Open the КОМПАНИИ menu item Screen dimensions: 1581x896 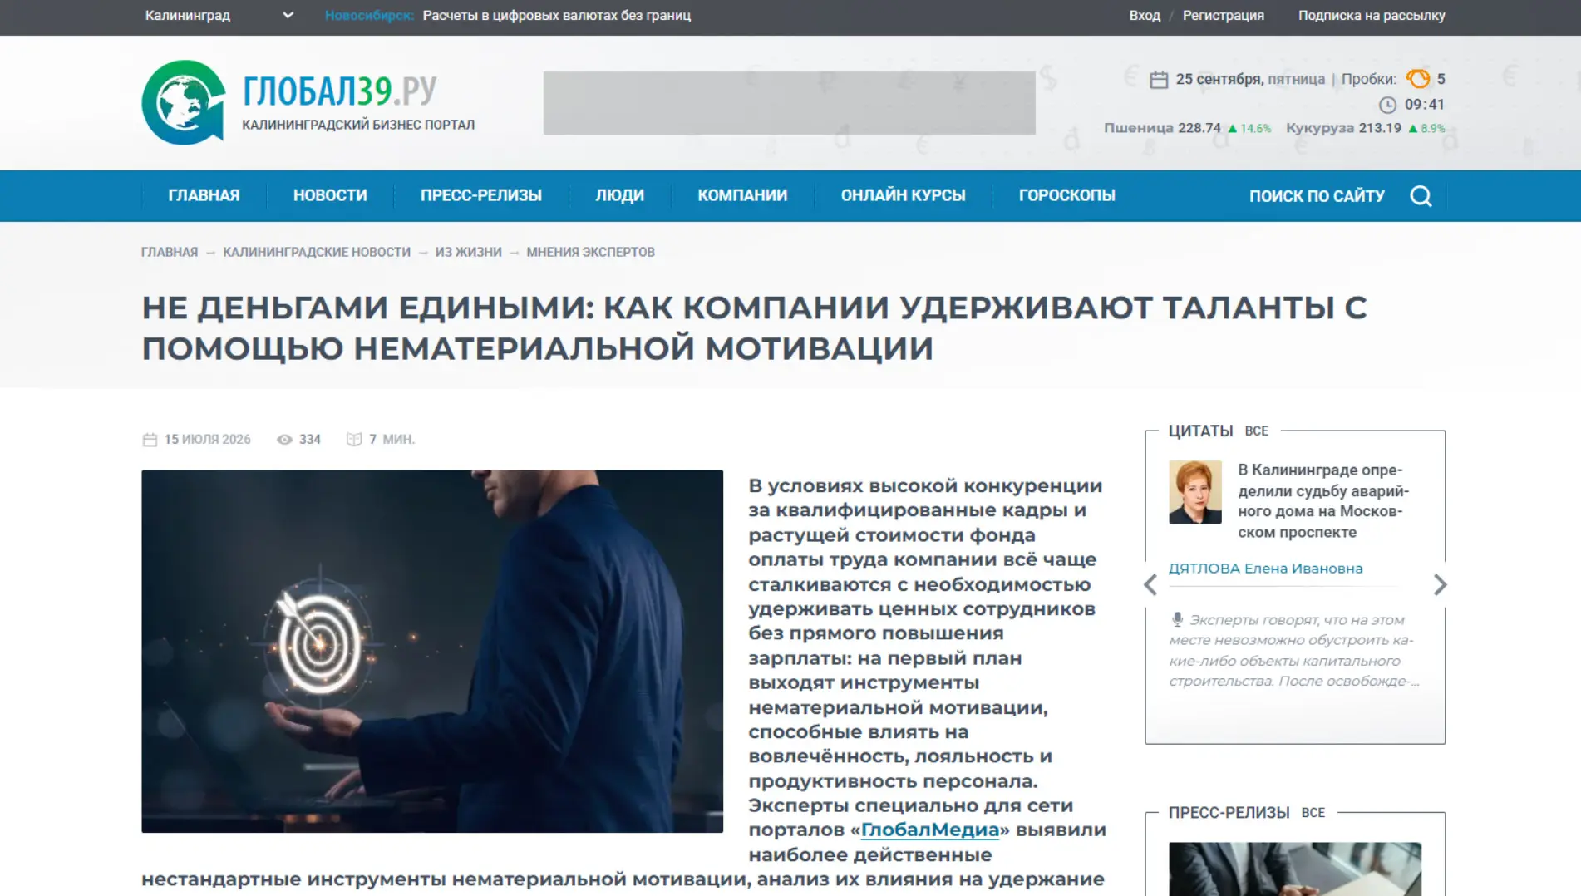(742, 195)
